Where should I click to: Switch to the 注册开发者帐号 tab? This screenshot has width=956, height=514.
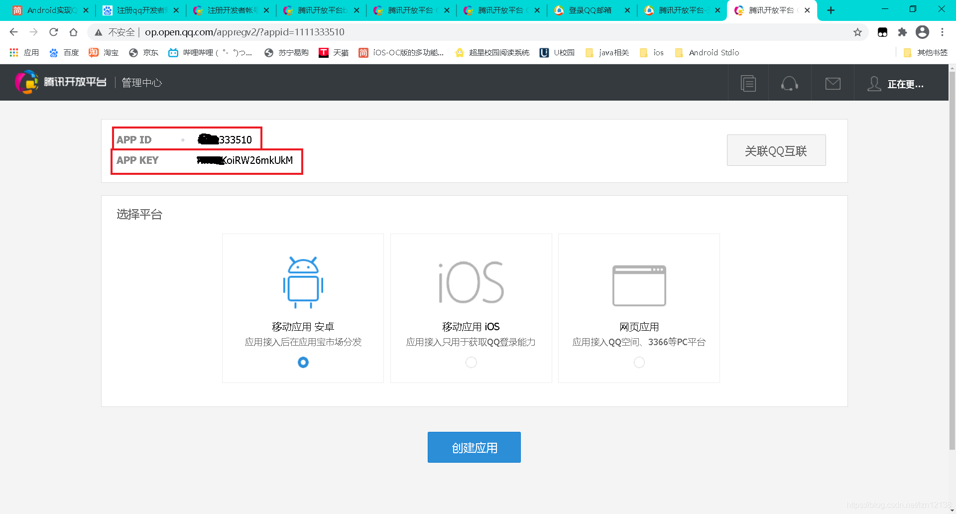click(231, 10)
